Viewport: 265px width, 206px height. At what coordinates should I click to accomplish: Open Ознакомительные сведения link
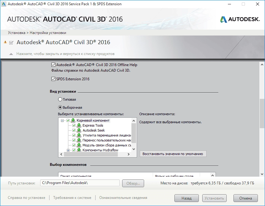[x=123, y=198]
